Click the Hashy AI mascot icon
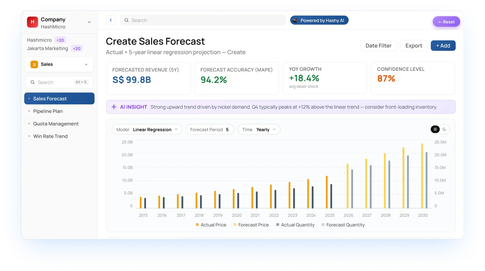This screenshot has width=485, height=271. [295, 20]
